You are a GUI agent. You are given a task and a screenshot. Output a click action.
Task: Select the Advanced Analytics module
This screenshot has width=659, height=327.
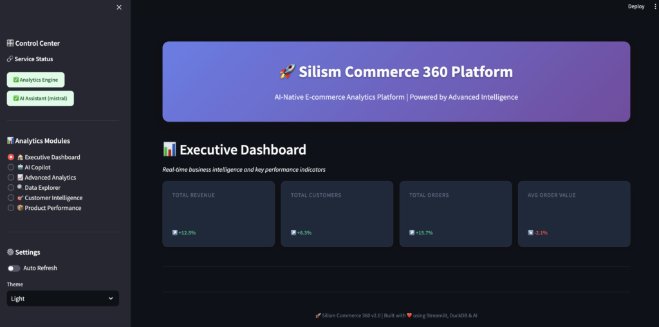[11, 178]
